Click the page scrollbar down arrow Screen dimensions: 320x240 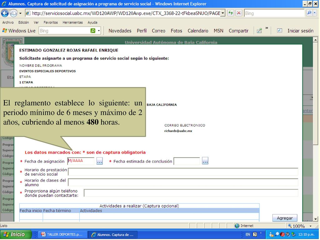316,219
